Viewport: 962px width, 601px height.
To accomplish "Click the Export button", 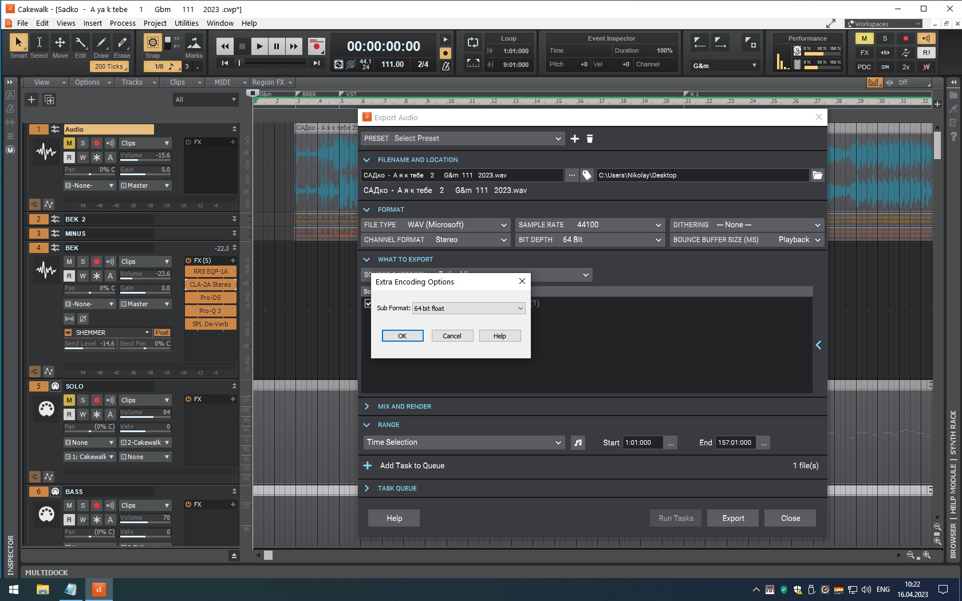I will [x=733, y=518].
